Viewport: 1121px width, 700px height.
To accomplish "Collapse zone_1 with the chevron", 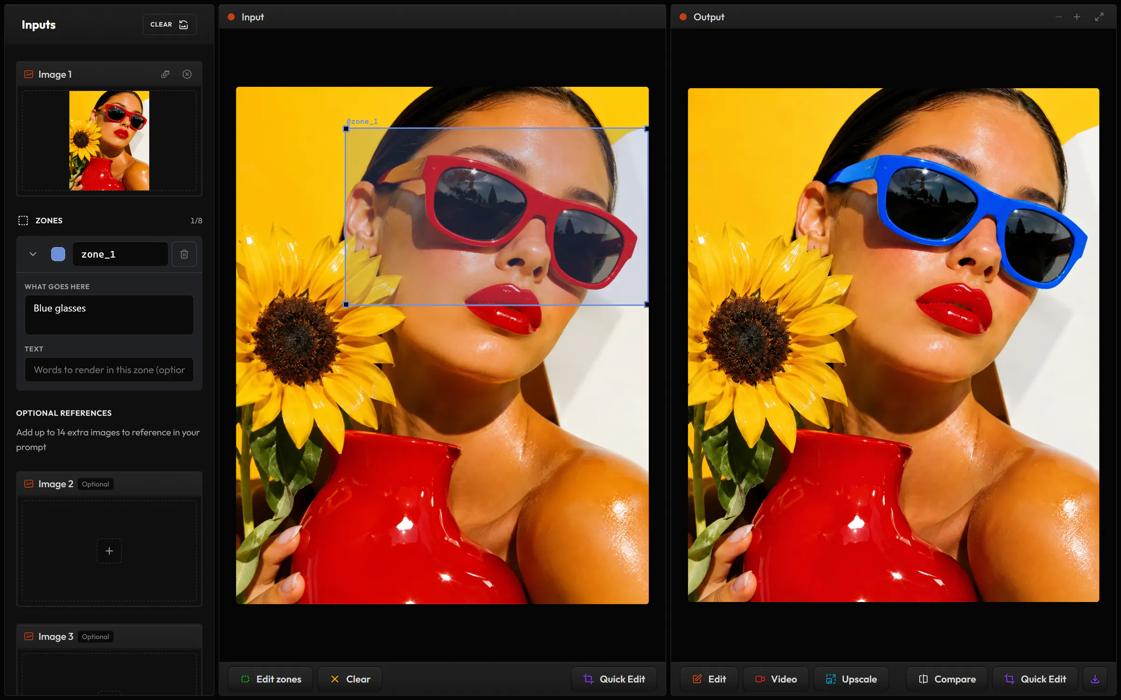I will coord(33,254).
